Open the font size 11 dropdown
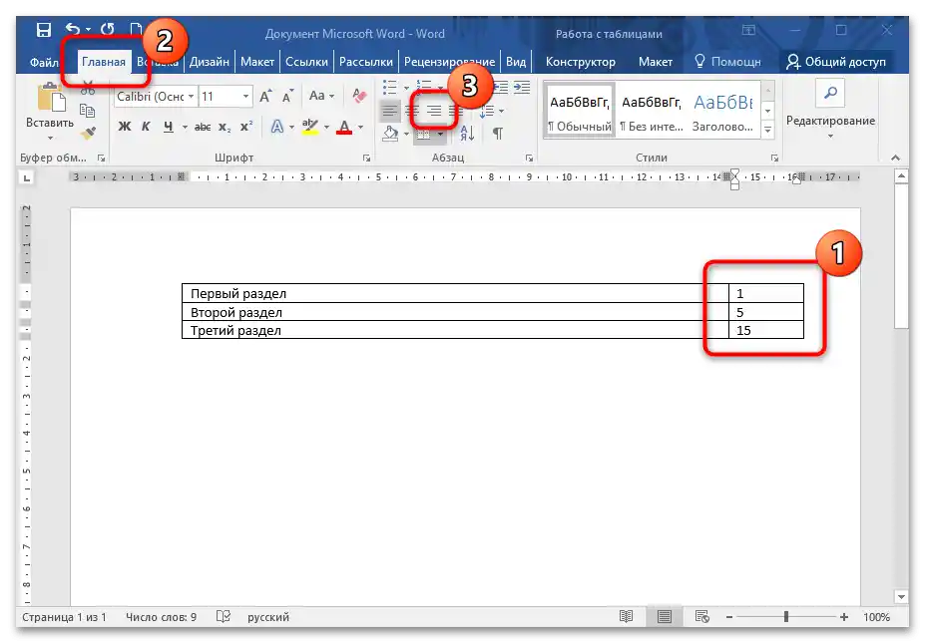Image resolution: width=925 pixels, height=643 pixels. coord(245,96)
